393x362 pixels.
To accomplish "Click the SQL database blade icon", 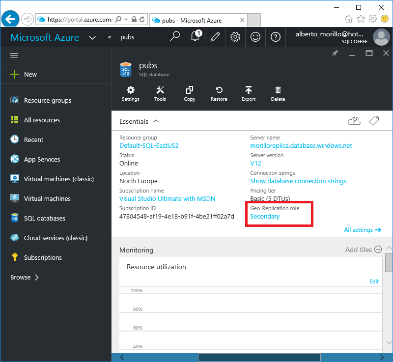I will point(126,69).
